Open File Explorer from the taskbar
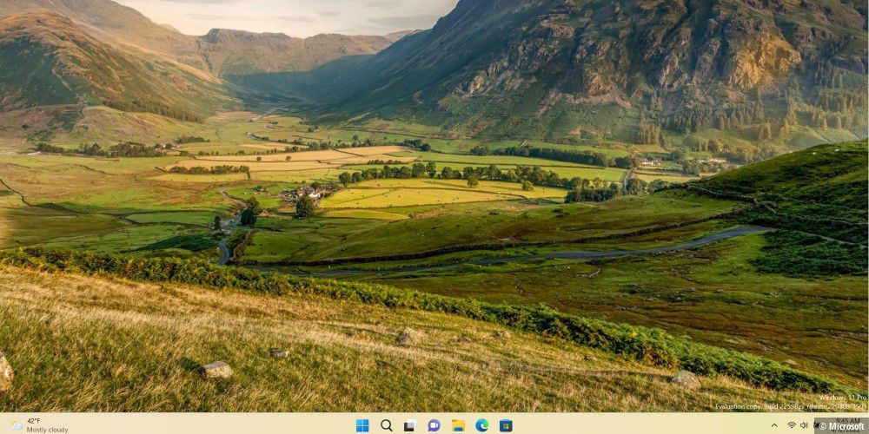Viewport: 869px width, 434px height. tap(458, 425)
